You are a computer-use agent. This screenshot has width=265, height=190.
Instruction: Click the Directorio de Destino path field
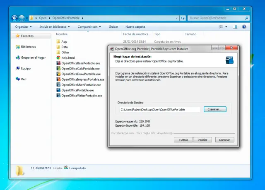click(160, 109)
